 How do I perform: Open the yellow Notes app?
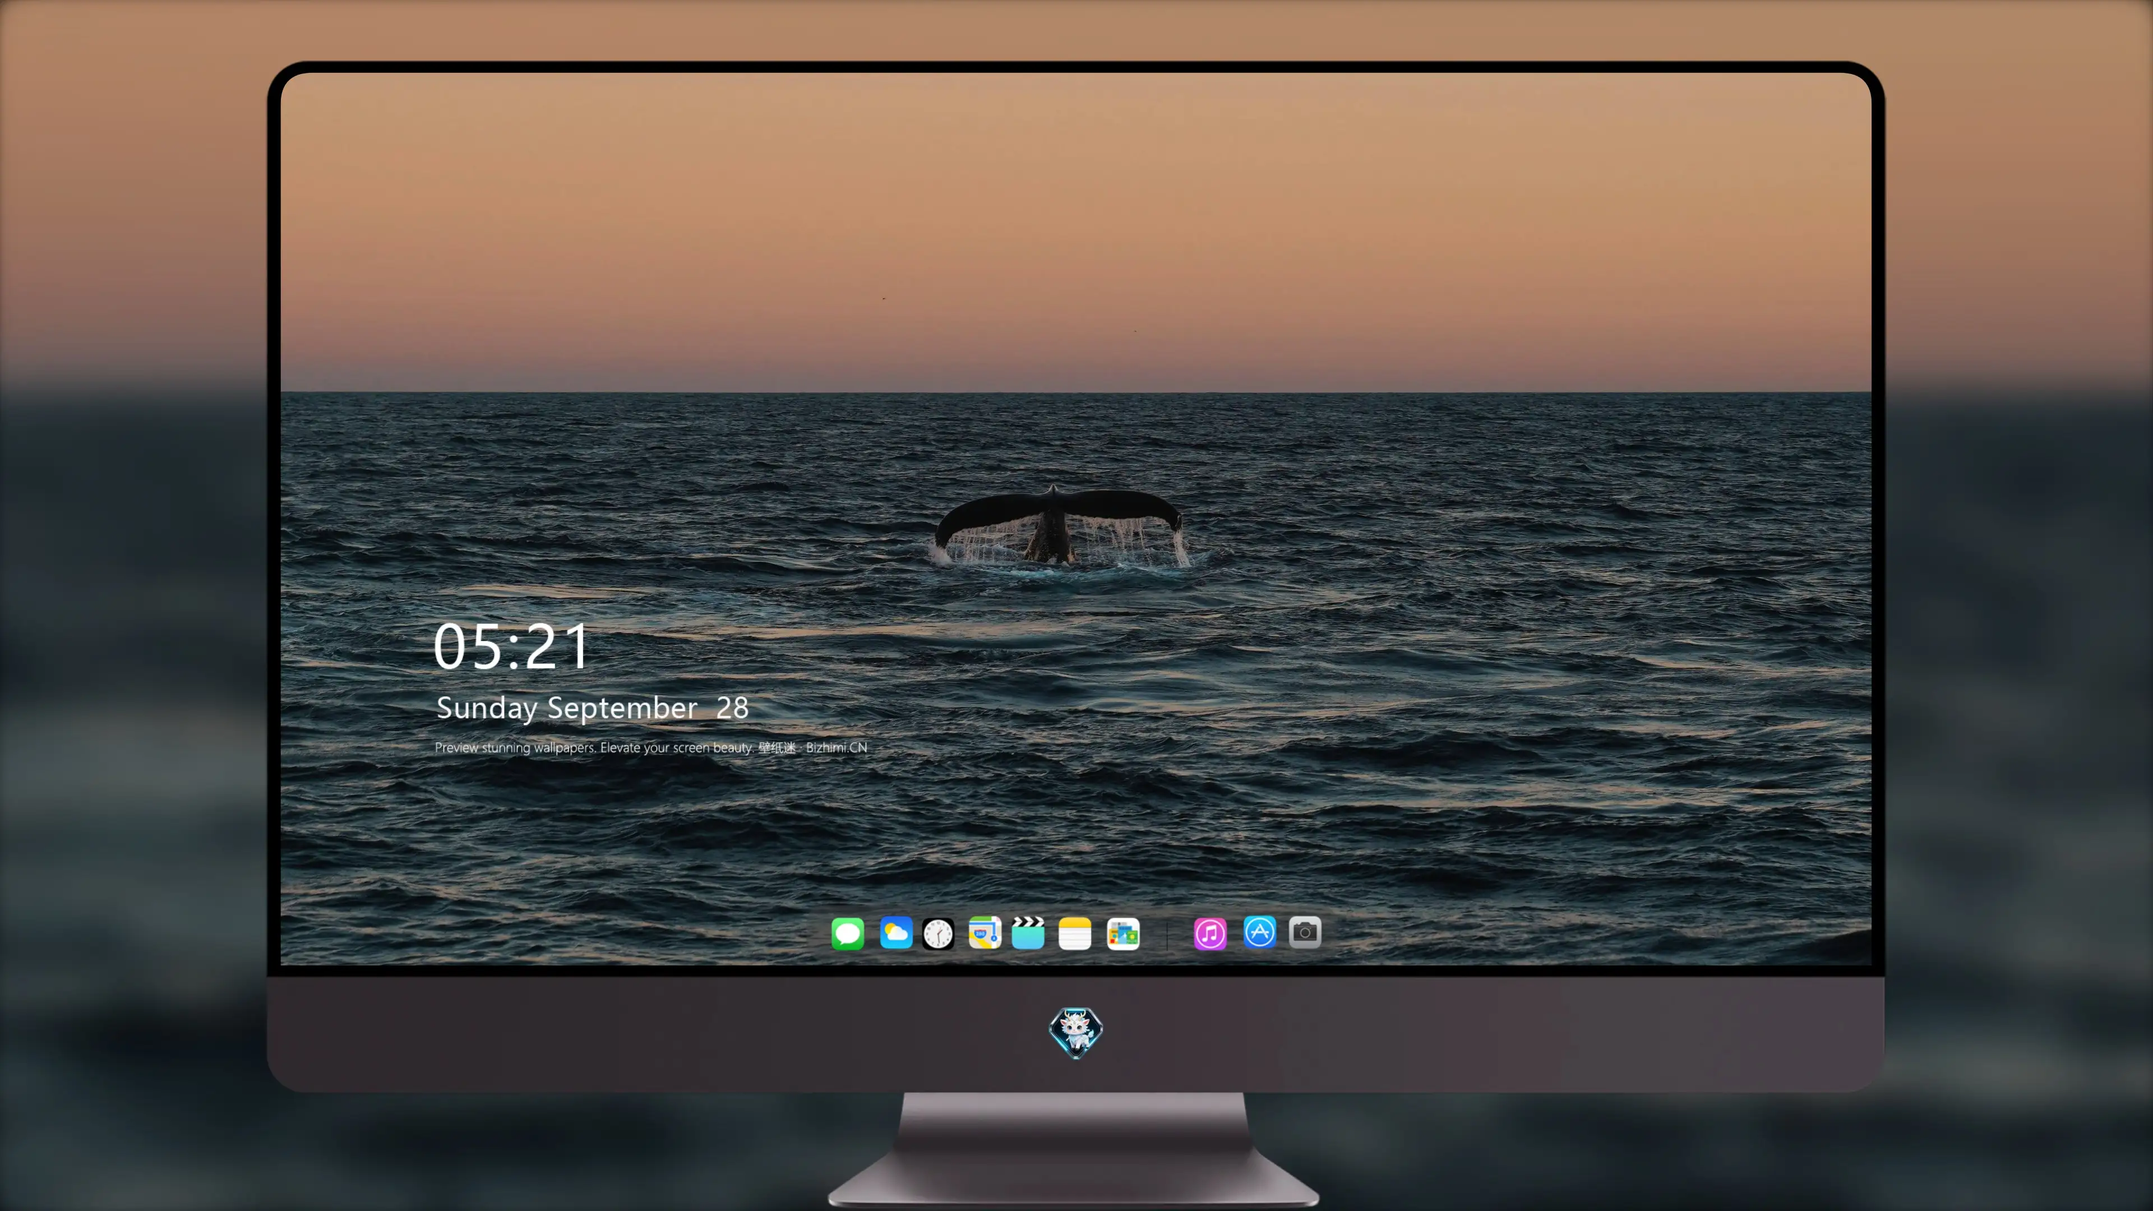[1075, 933]
